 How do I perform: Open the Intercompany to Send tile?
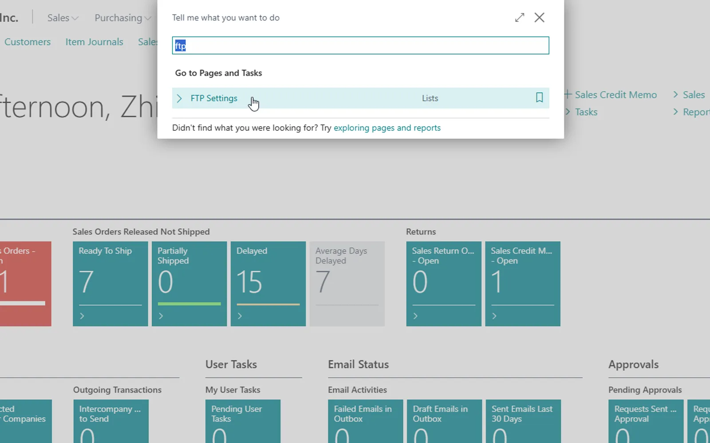pyautogui.click(x=111, y=421)
